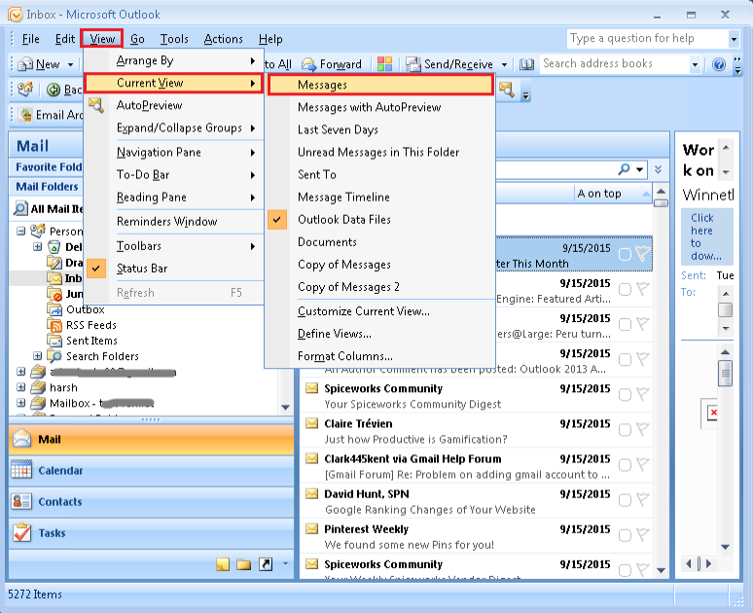Select the Unread Messages in This Folder view
This screenshot has width=753, height=613.
(378, 153)
